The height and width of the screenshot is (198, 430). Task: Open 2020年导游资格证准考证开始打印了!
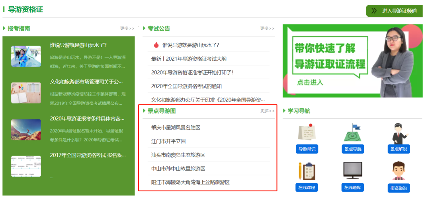[192, 73]
